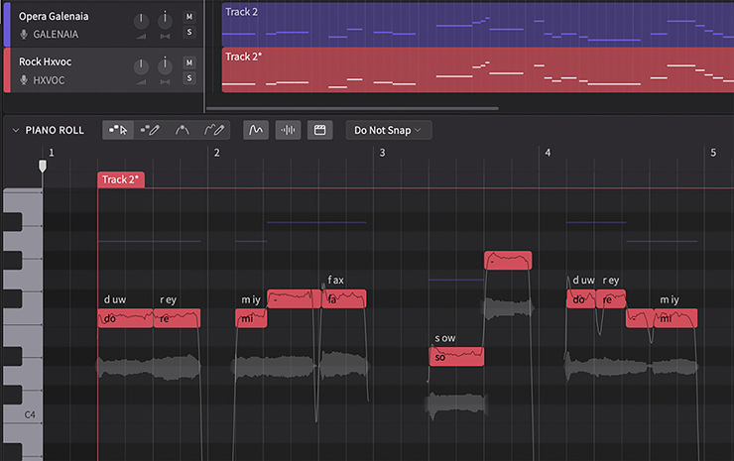Viewport: 734px width, 461px height.
Task: Choose the pitch curve edit tool
Action: 183,130
